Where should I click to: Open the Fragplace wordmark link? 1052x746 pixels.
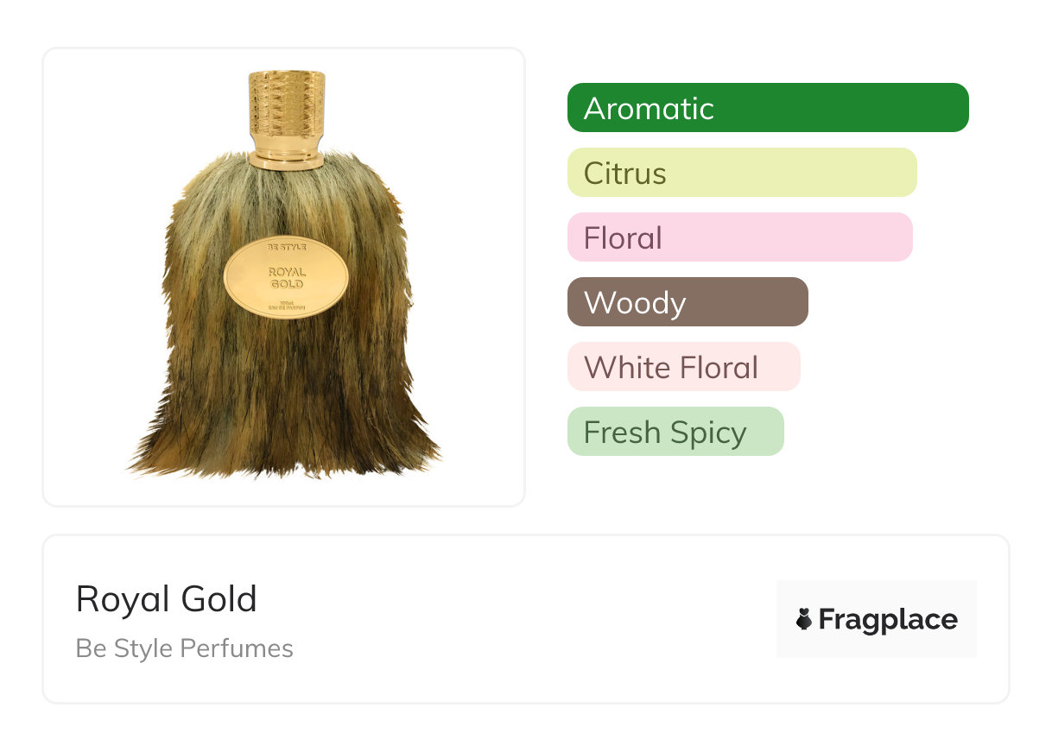click(887, 620)
